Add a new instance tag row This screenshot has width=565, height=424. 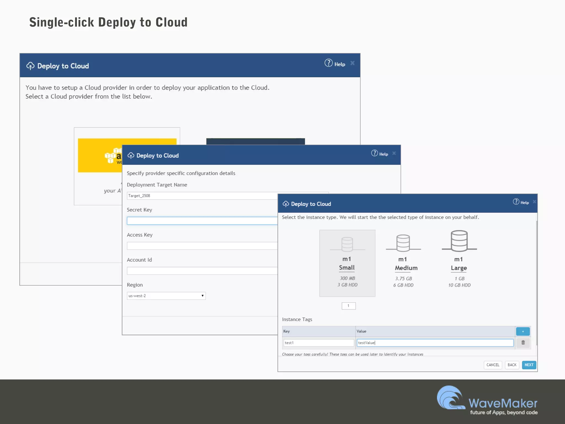tap(523, 331)
